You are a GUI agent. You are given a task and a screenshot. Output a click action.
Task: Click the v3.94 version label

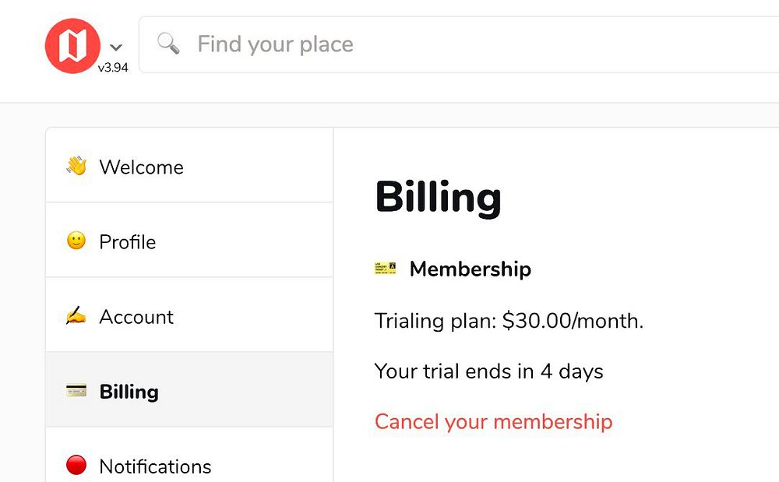[113, 68]
